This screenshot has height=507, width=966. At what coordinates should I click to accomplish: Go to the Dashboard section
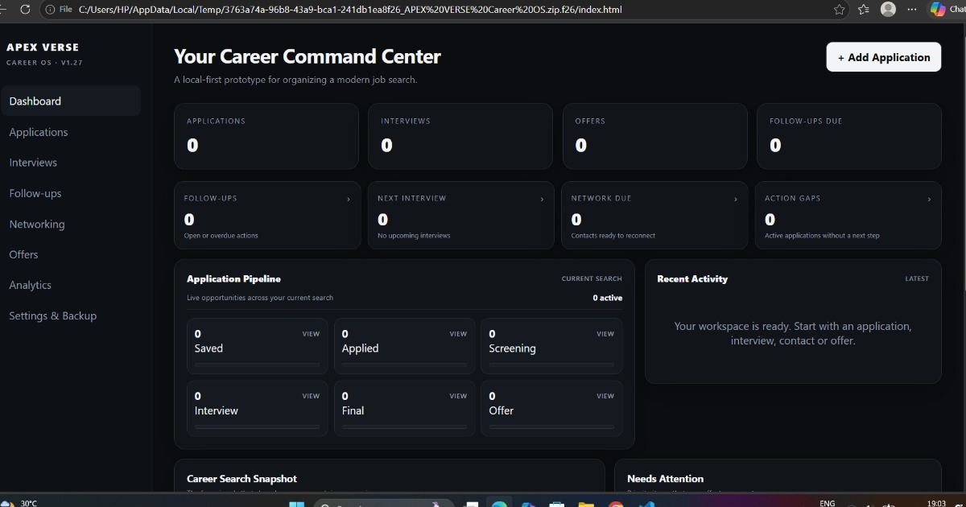click(x=71, y=101)
